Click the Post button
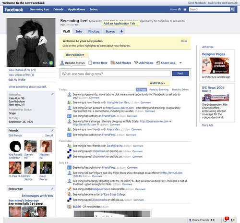The height and width of the screenshot is (223, 240). [180, 74]
